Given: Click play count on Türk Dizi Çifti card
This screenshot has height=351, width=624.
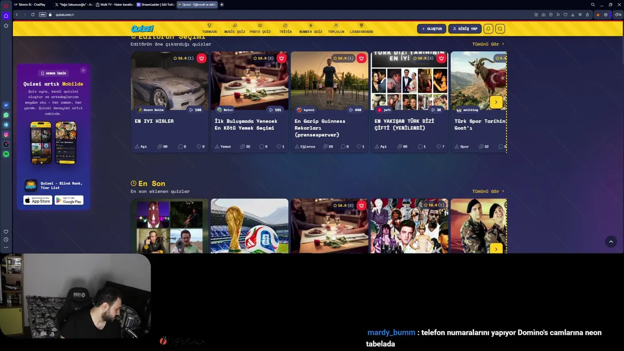Looking at the screenshot, I should (x=436, y=110).
